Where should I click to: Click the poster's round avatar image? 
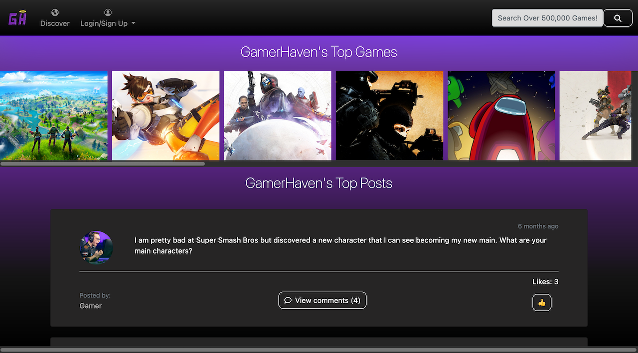coord(96,247)
